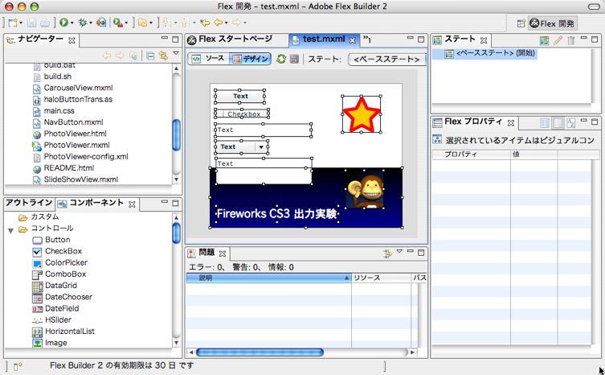
Task: Click the horizontal scrollbar in Problems panel
Action: (259, 352)
